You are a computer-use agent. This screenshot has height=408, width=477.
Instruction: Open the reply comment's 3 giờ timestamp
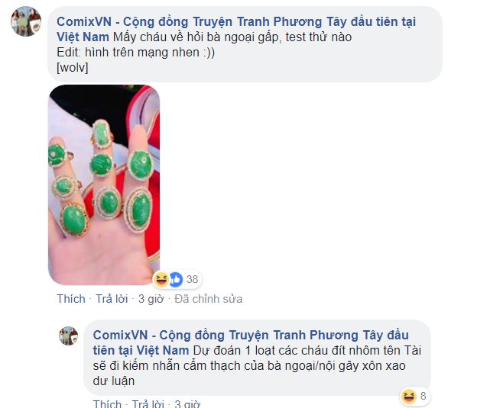187,403
